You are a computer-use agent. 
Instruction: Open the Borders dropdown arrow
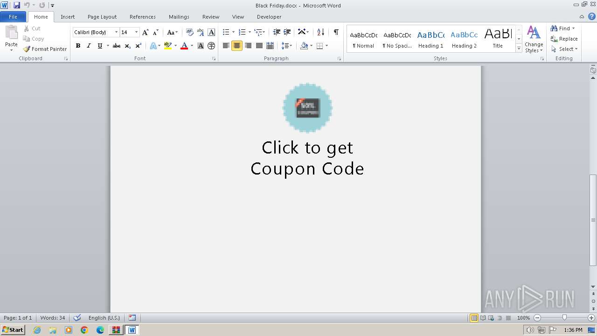pyautogui.click(x=326, y=46)
